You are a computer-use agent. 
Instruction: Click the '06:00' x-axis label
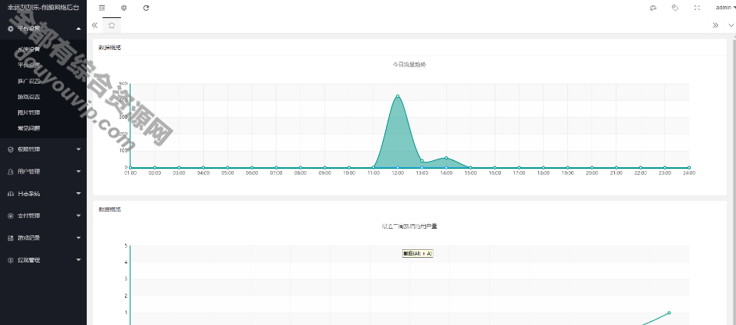[x=252, y=173]
